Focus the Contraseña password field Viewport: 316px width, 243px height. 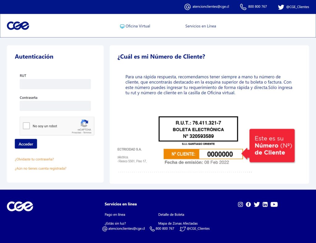(55, 106)
